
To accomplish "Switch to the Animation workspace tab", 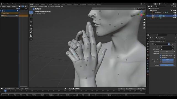I will tap(69, 4).
